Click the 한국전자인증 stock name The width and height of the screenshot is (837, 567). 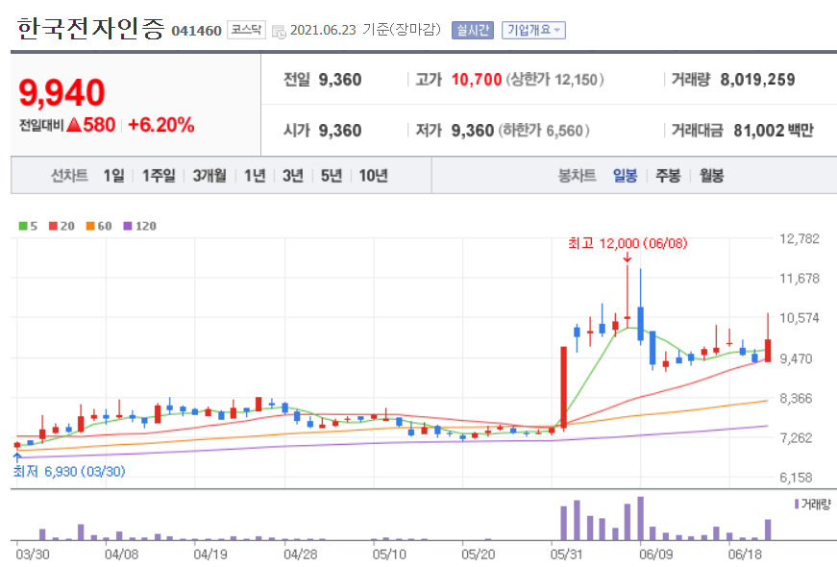click(x=90, y=28)
